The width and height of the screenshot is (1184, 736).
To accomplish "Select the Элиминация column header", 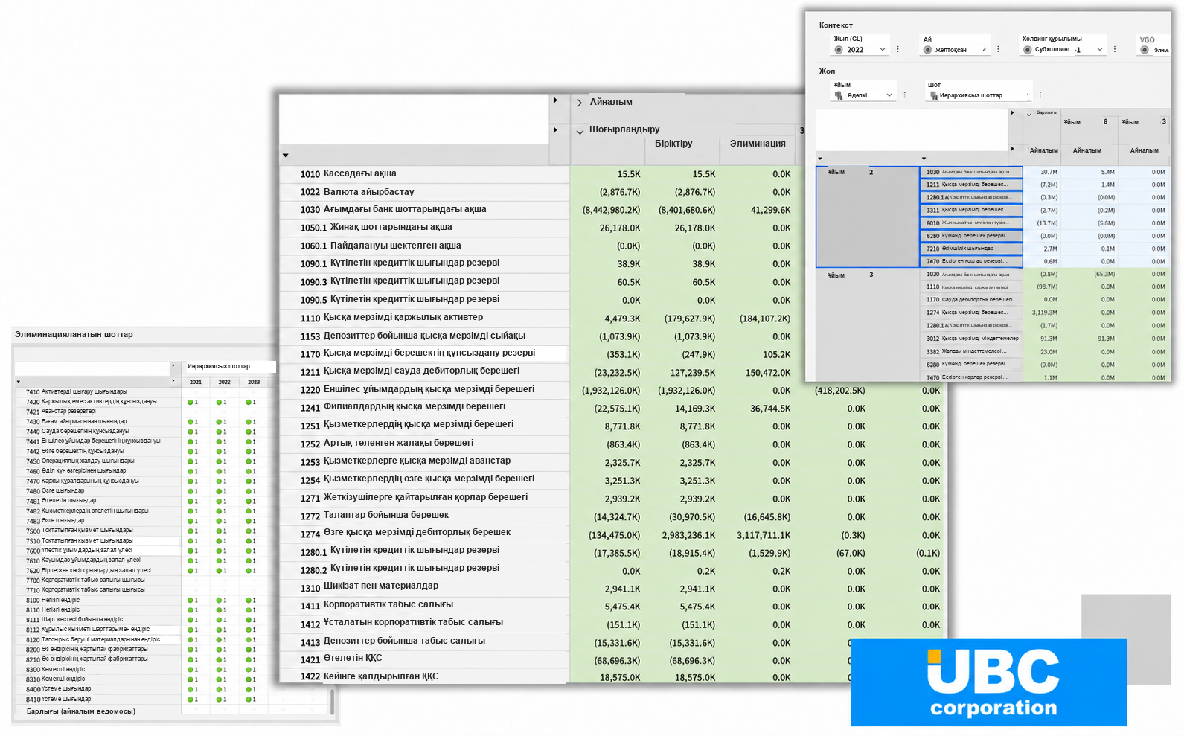I will [758, 144].
